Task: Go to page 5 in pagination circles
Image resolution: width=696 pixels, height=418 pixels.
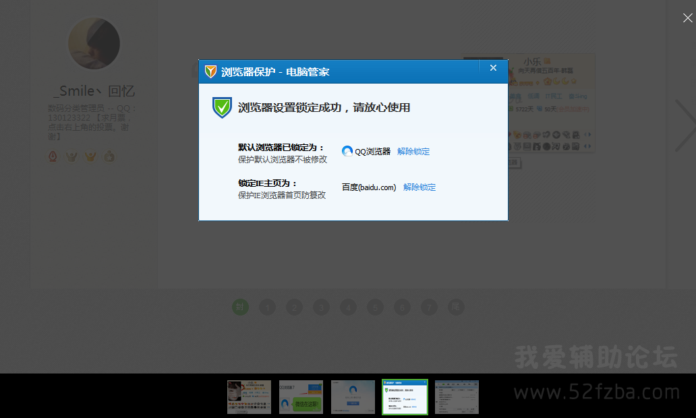Action: [x=375, y=307]
